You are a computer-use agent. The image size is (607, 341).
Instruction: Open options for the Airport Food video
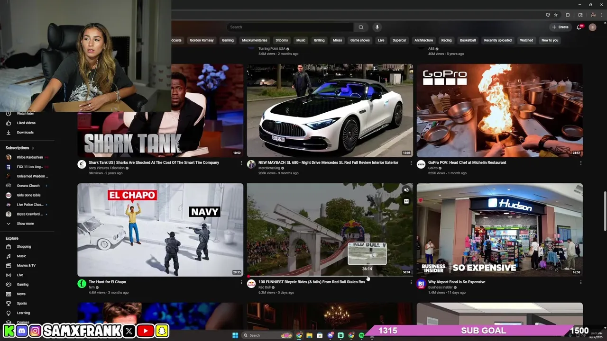point(580,282)
